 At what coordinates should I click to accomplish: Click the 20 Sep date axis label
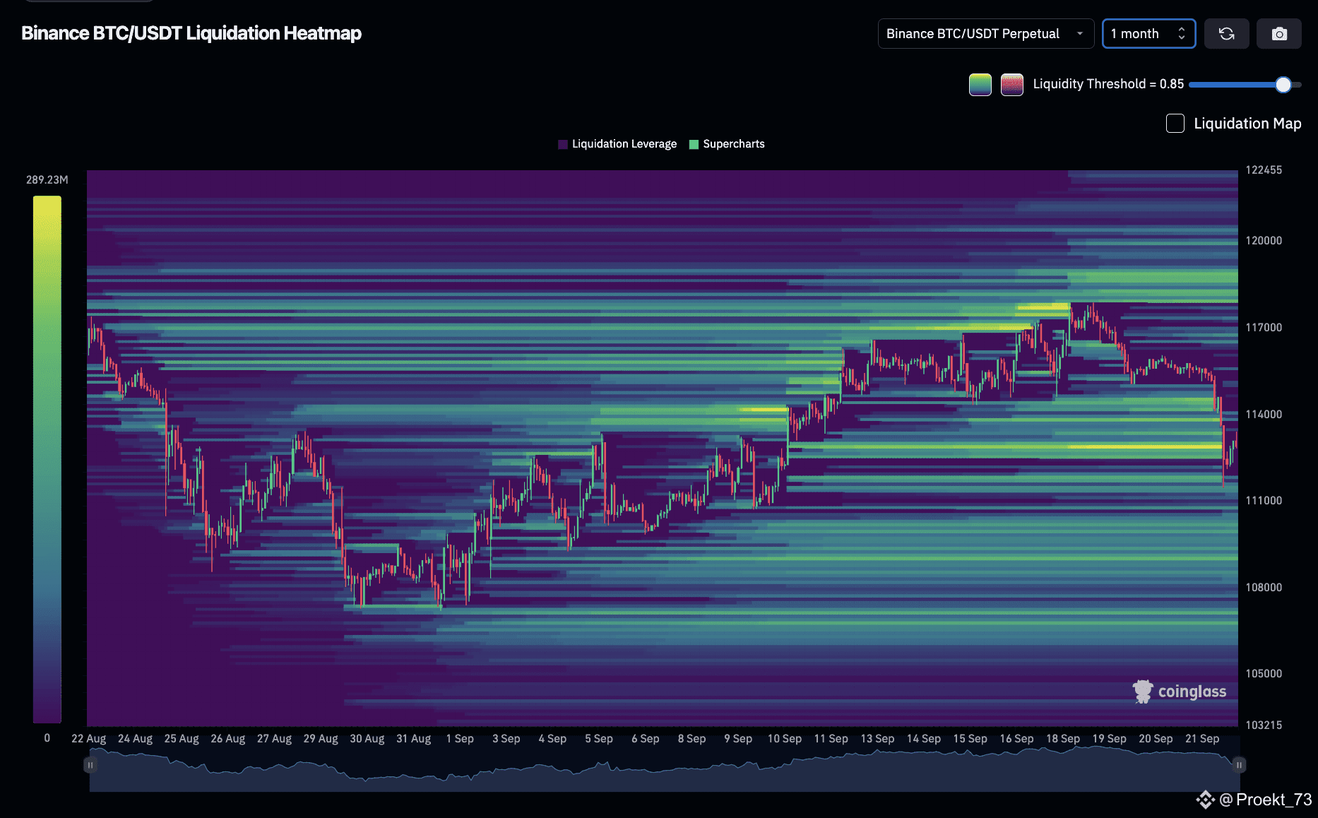click(1156, 739)
